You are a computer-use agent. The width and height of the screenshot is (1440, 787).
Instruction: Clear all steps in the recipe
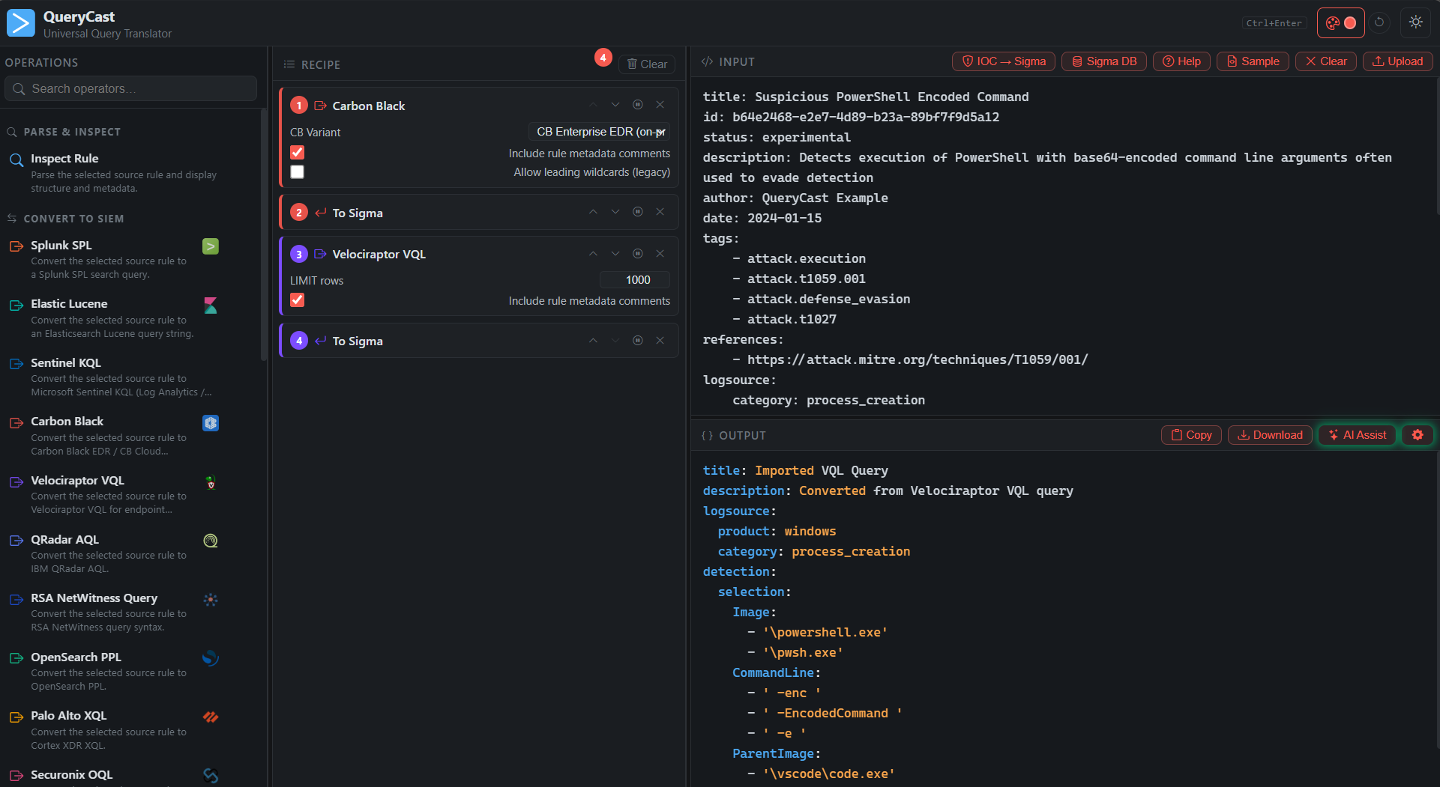coord(647,64)
